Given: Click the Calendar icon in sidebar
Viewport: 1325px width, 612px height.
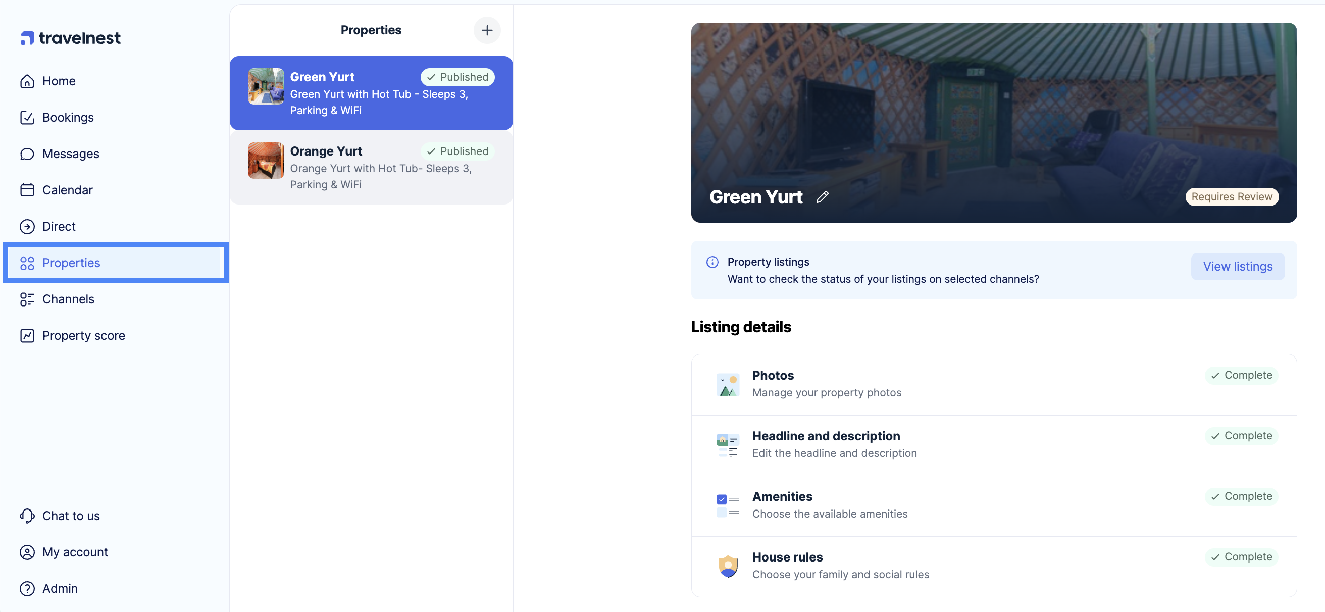Looking at the screenshot, I should click(27, 190).
